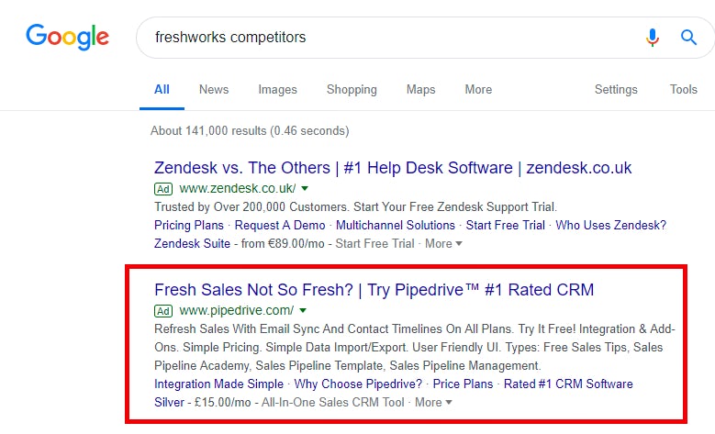
Task: Click the Why Choose Pipedrive? sitelink
Action: point(358,384)
